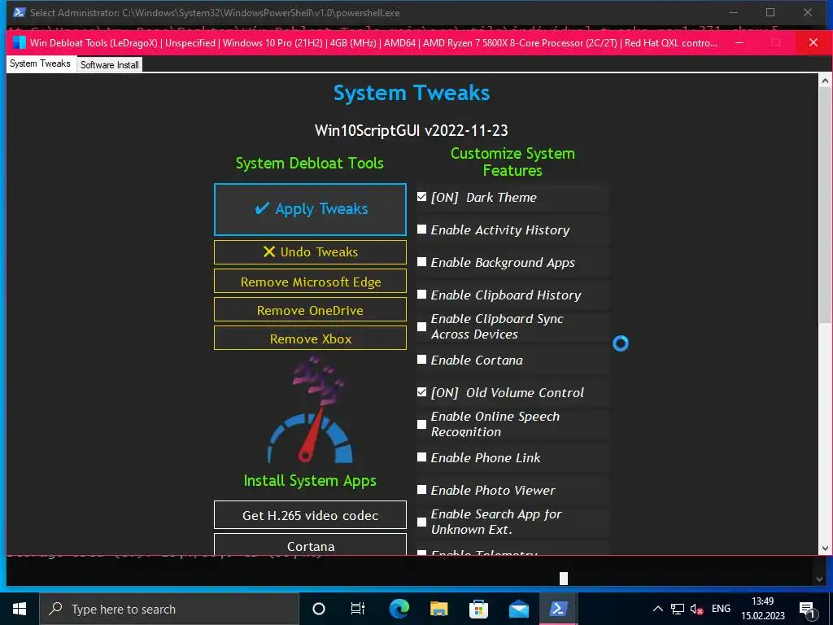This screenshot has height=625, width=833.
Task: Click the speedometer debloat logo image
Action: pos(310,409)
